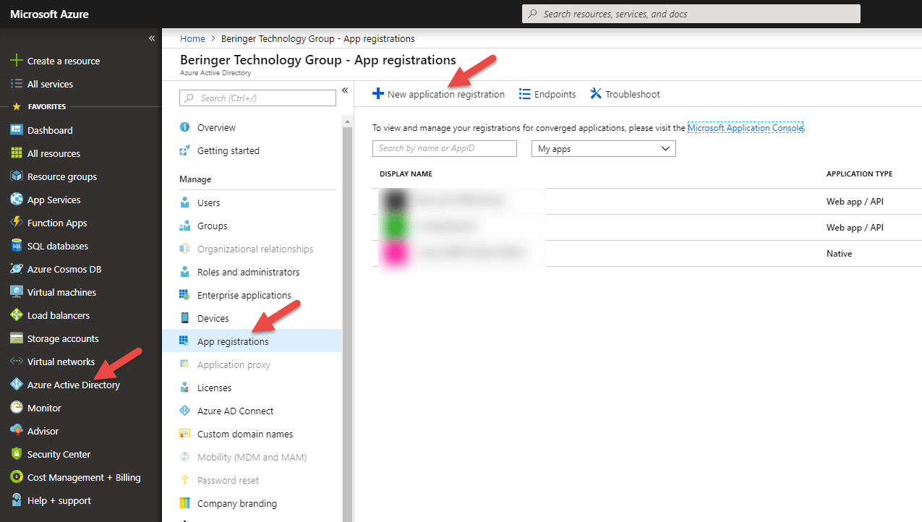Click the top Search resources, services, docs box
The width and height of the screenshot is (922, 522).
coord(691,14)
